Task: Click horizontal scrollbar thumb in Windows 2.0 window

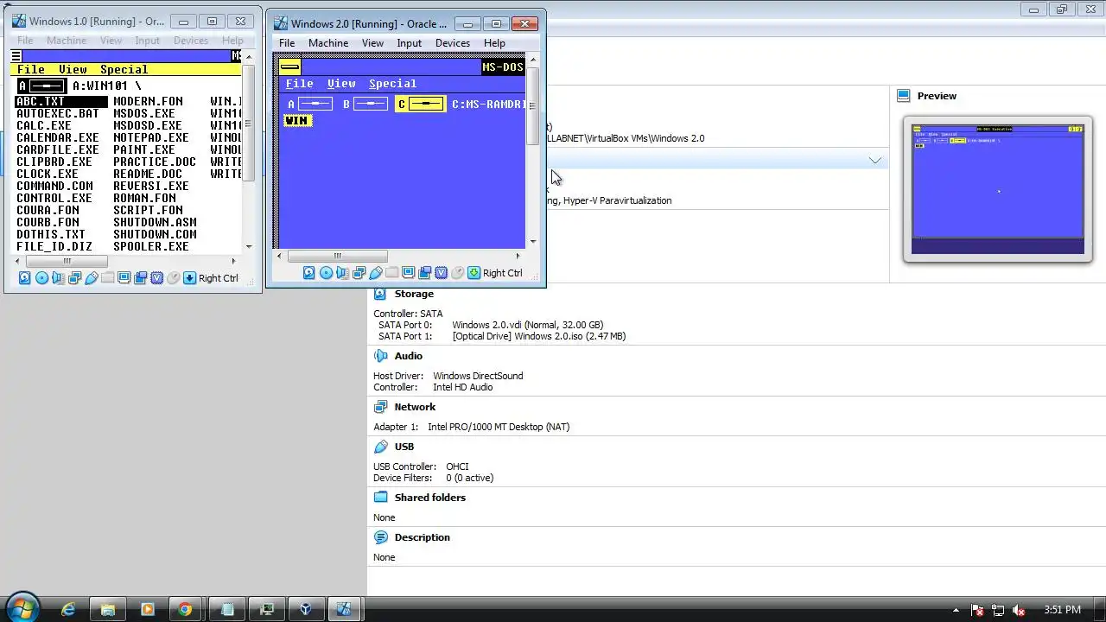Action: point(337,256)
